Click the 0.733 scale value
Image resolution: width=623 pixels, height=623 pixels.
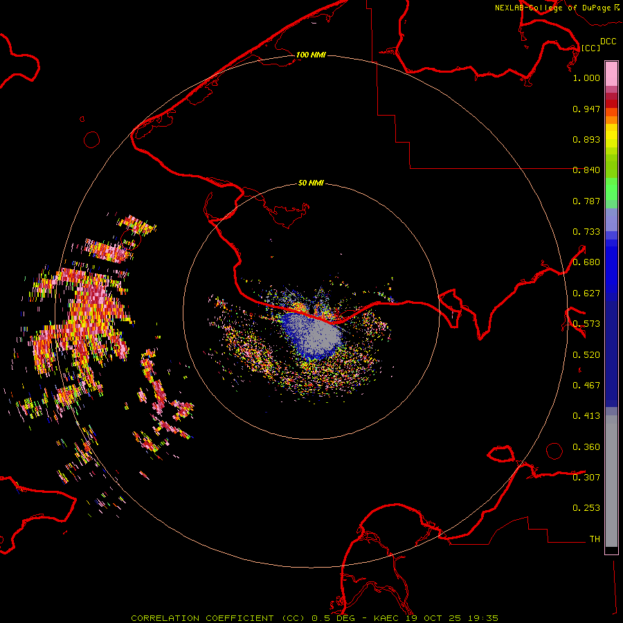[x=586, y=232]
